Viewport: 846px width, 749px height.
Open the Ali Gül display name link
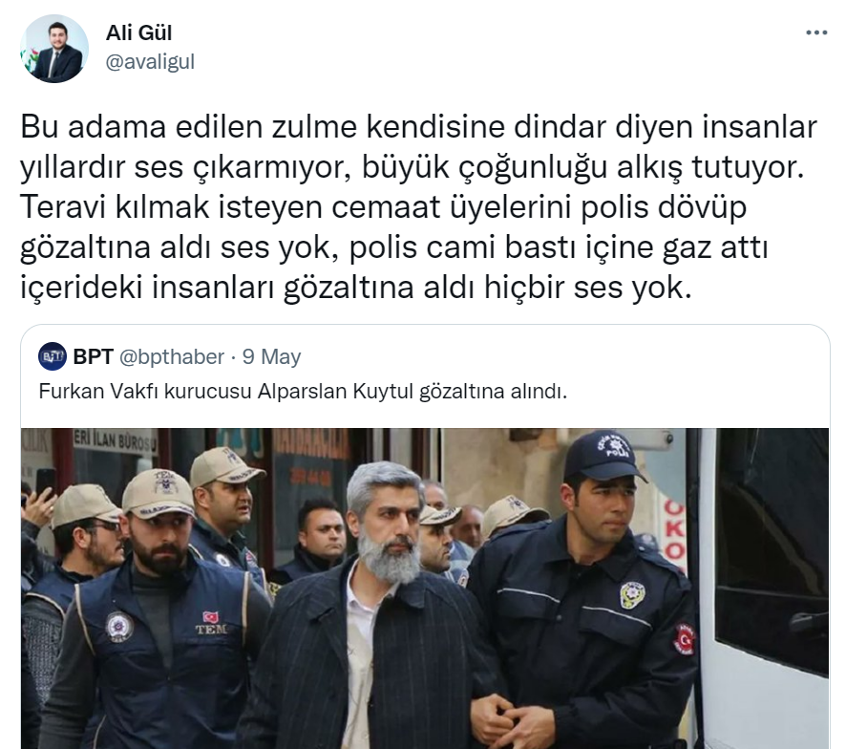click(x=138, y=32)
